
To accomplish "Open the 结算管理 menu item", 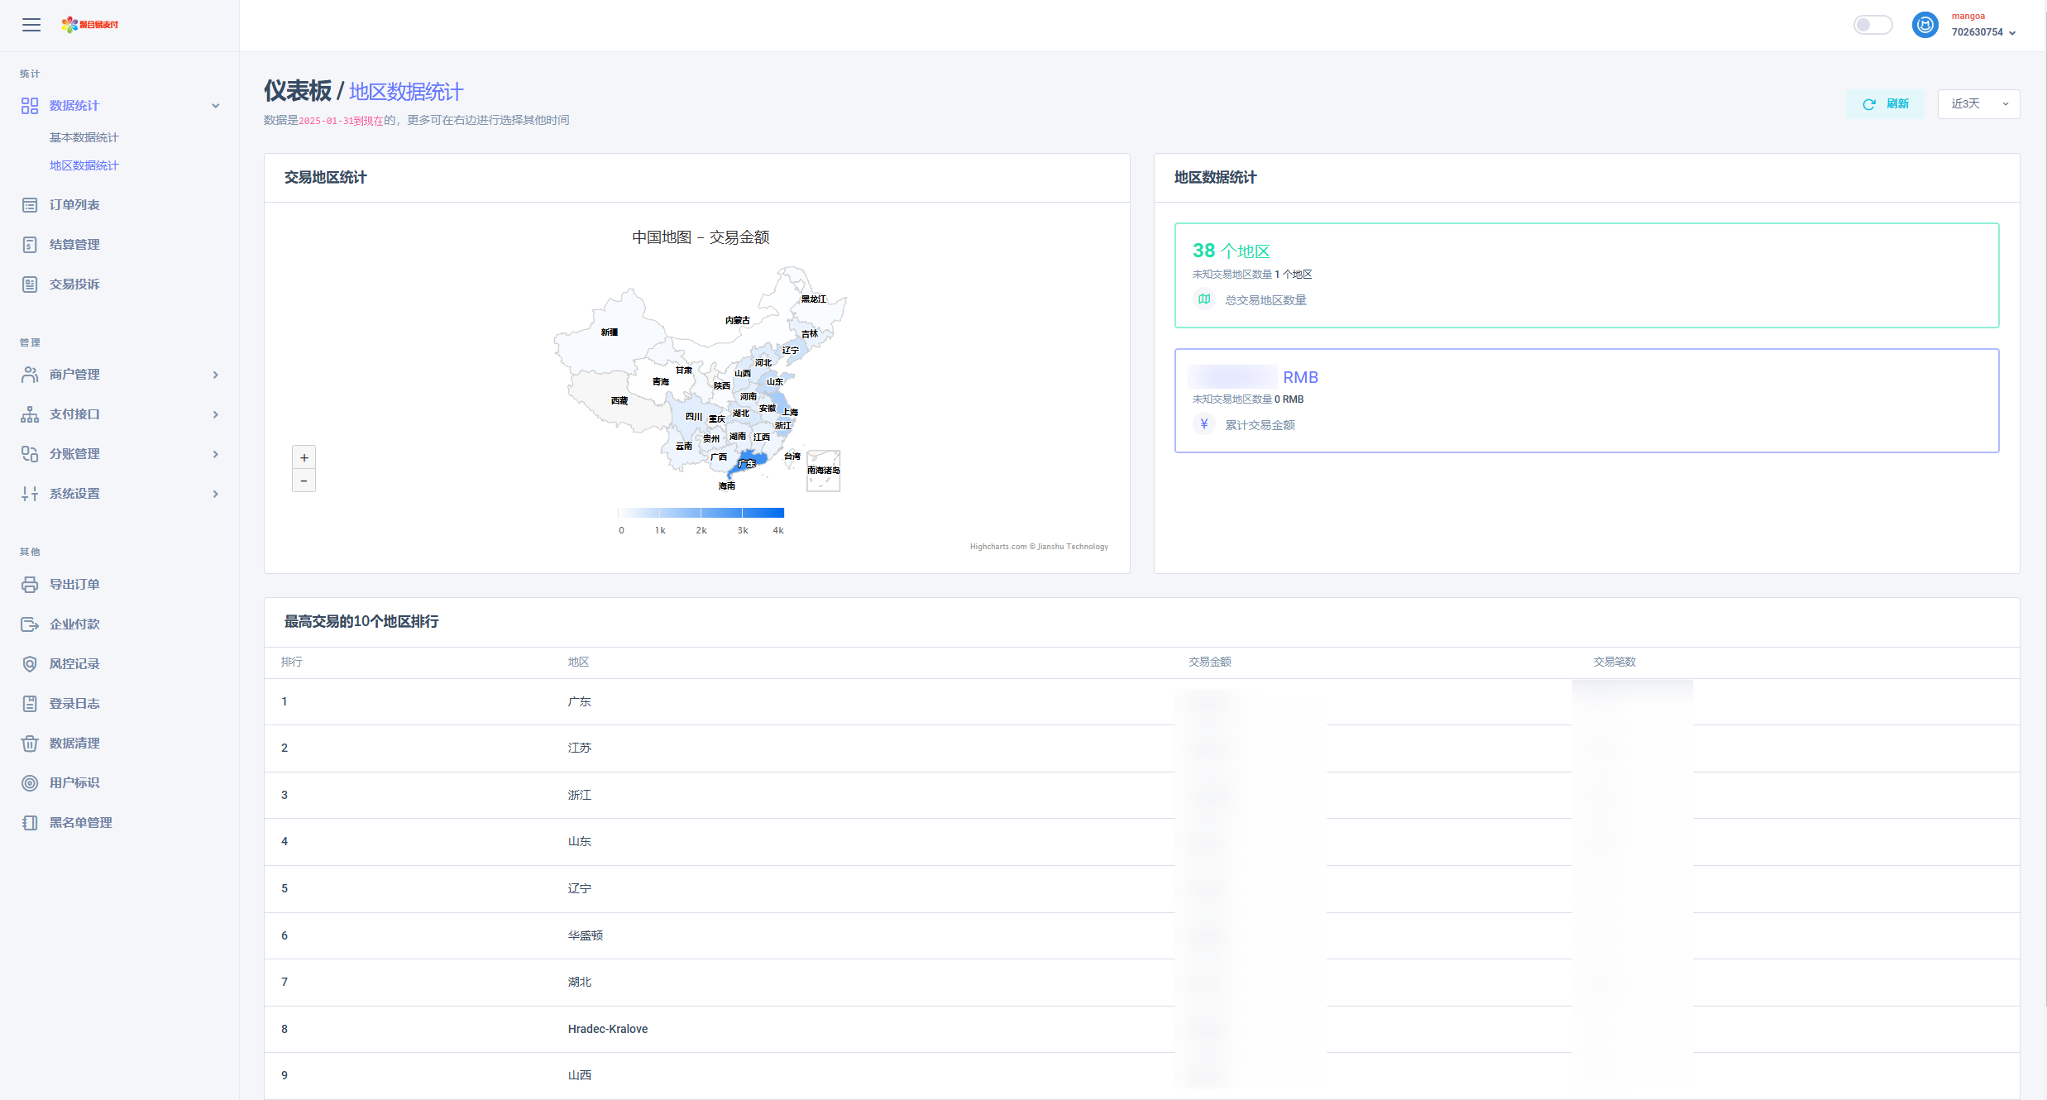I will pos(74,245).
